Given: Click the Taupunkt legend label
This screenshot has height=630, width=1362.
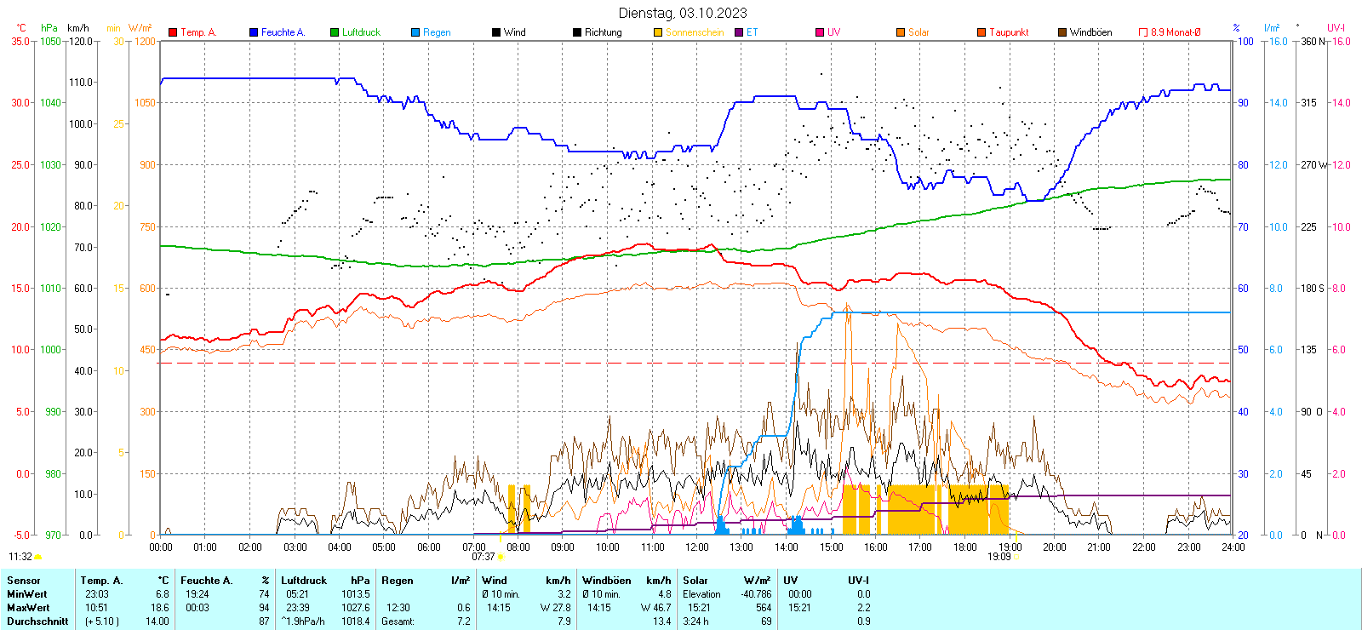Looking at the screenshot, I should pyautogui.click(x=1009, y=32).
